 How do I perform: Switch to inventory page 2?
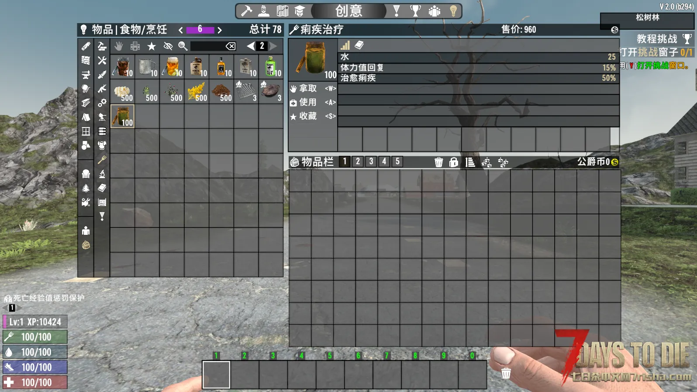click(358, 162)
